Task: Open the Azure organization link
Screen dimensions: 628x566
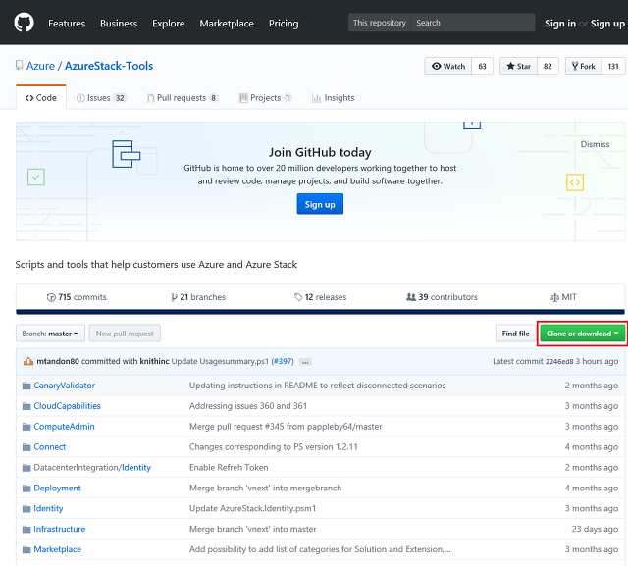Action: [x=40, y=66]
